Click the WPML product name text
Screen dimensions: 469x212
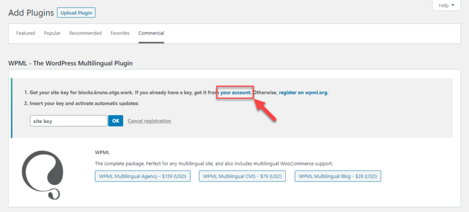click(102, 153)
